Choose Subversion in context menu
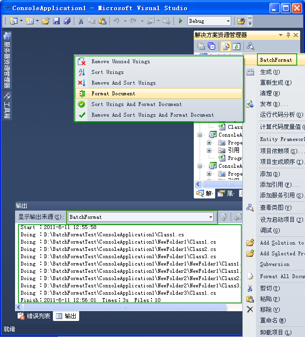 coord(275,265)
